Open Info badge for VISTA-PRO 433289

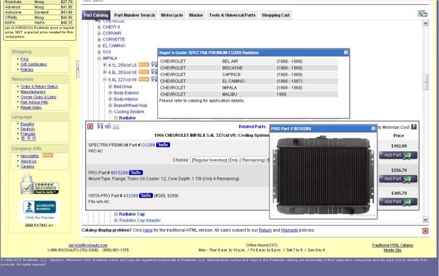(146, 195)
